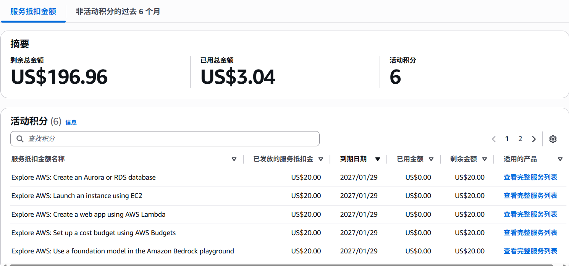Viewport: 569px width, 266px height.
Task: Toggle sort on 到期日期 filled arrow
Action: pyautogui.click(x=378, y=159)
